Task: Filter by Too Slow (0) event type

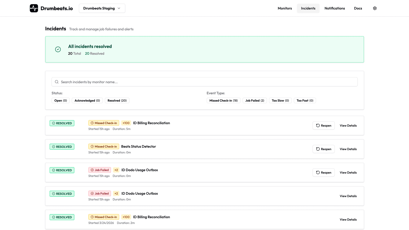Action: coord(280,100)
